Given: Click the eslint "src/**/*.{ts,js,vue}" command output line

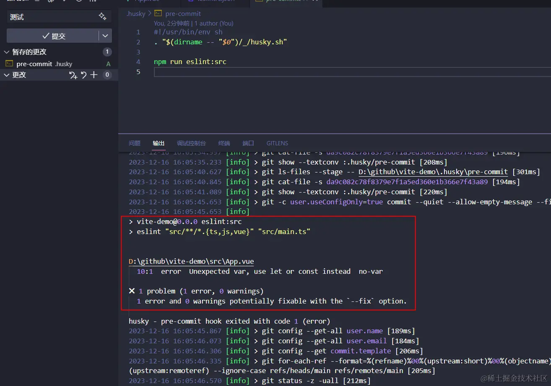Looking at the screenshot, I should 220,232.
